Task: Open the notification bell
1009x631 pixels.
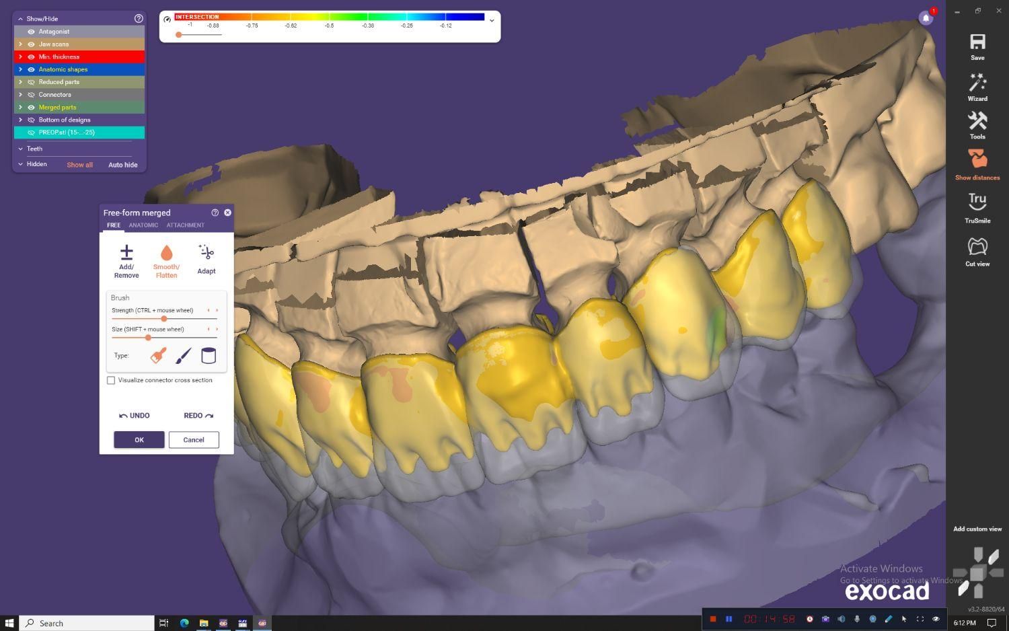Action: point(926,18)
